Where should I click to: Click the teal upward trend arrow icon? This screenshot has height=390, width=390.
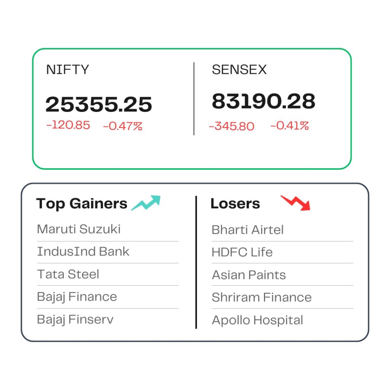click(x=146, y=203)
